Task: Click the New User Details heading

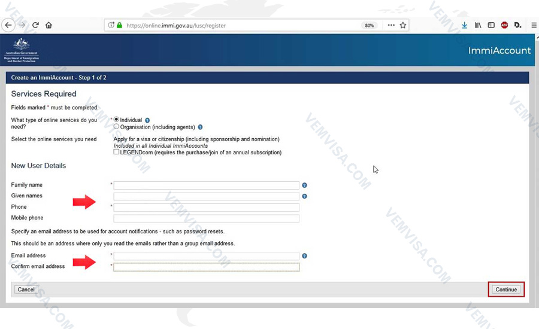Action: pyautogui.click(x=38, y=166)
